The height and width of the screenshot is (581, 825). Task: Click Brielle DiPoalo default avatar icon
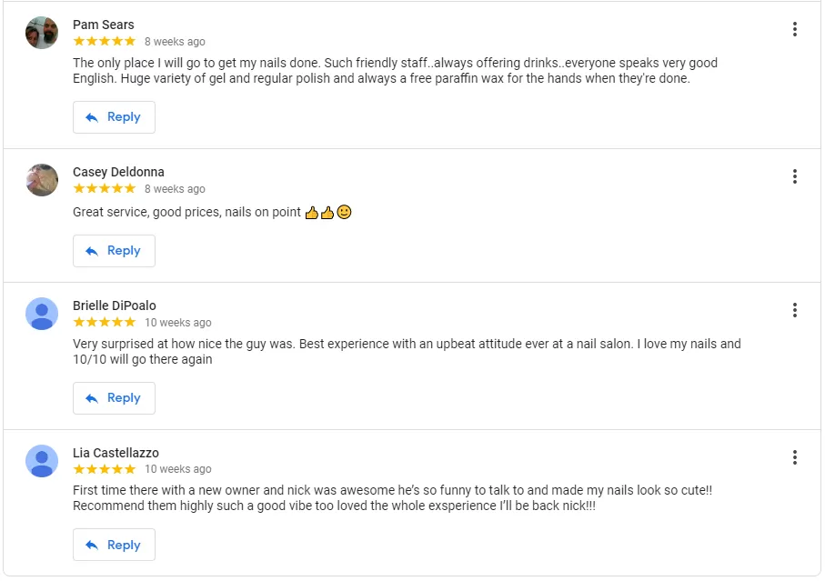[x=42, y=314]
